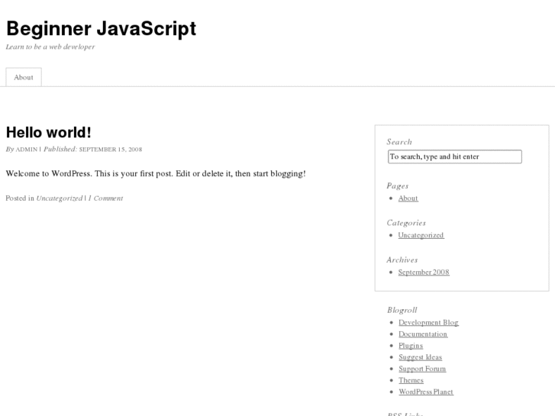Click Uncategorized in the post footer
This screenshot has width=555, height=416.
coord(60,198)
